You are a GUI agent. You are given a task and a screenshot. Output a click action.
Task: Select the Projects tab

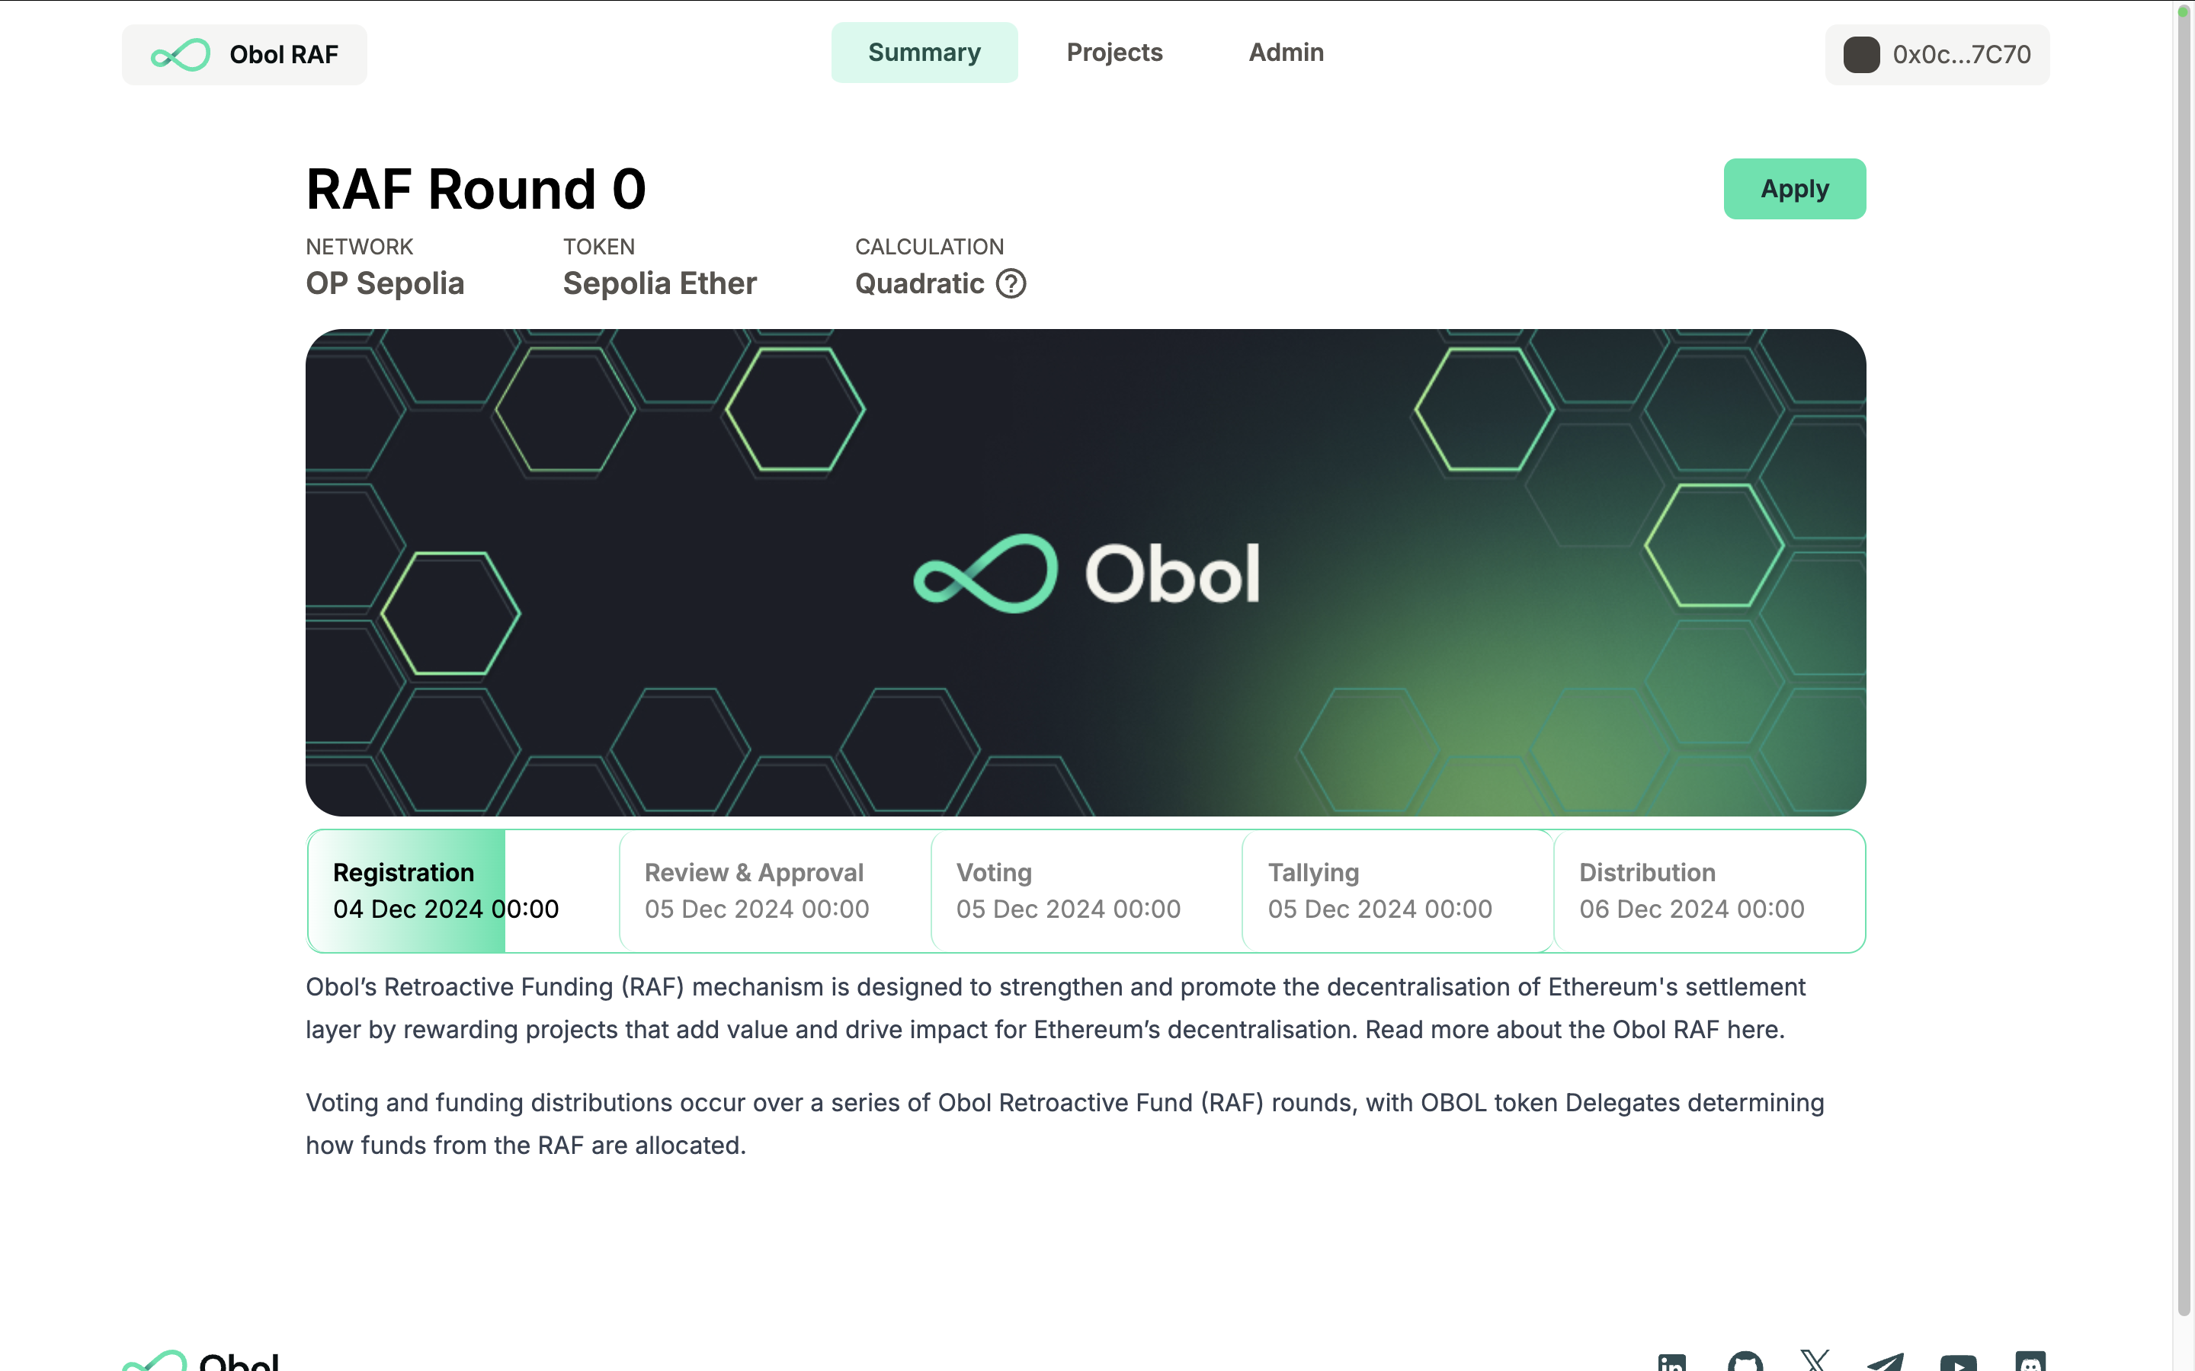(1114, 52)
